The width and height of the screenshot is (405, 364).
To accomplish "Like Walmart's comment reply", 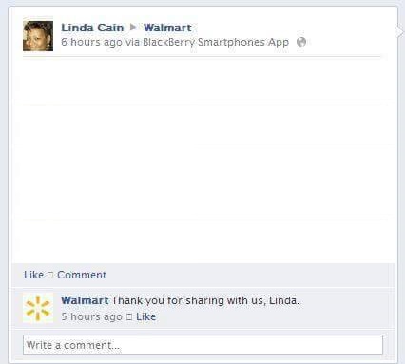I will [x=145, y=316].
